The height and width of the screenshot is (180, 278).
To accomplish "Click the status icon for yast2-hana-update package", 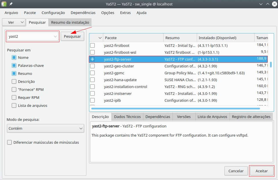I will [x=92, y=80].
